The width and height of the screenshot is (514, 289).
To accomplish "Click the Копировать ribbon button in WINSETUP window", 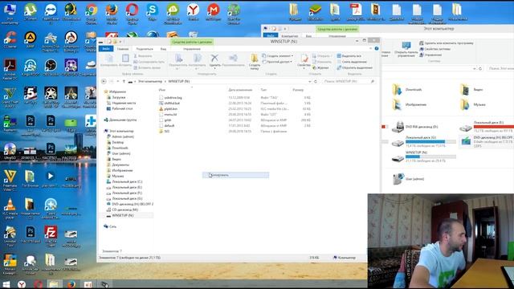I will 109,61.
